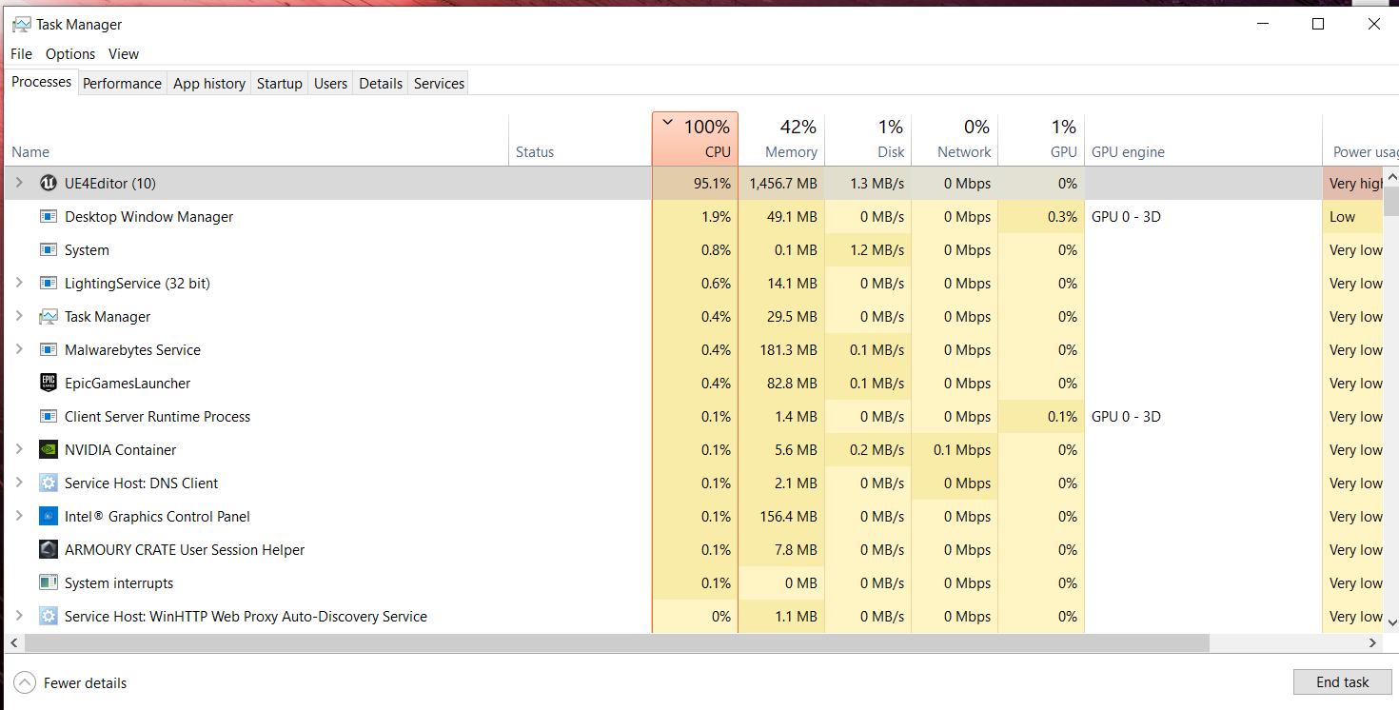Click the Client Server Runtime Process icon
Screen dimensions: 1399x710
point(49,416)
